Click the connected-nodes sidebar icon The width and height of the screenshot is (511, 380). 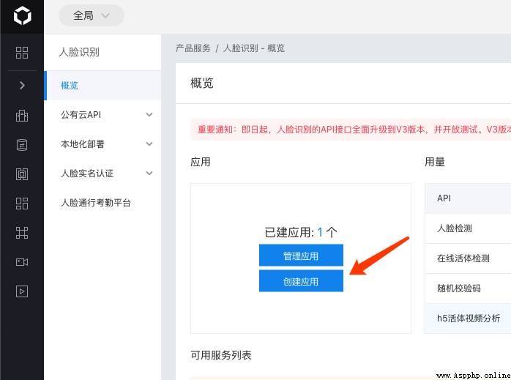point(22,233)
